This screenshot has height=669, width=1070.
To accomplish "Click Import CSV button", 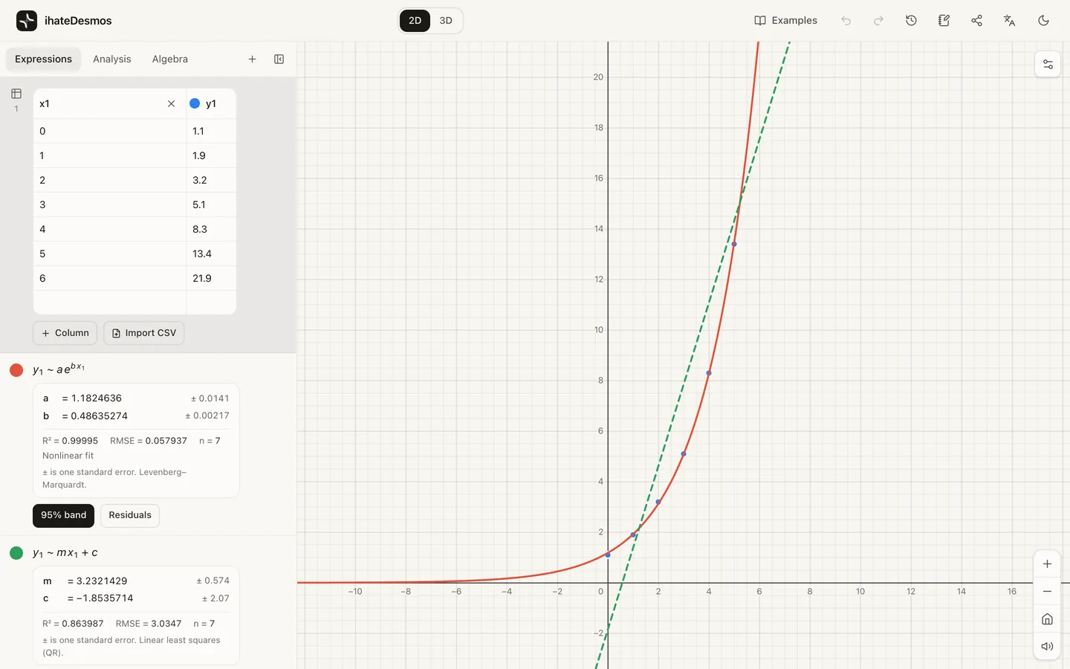I will (x=144, y=333).
